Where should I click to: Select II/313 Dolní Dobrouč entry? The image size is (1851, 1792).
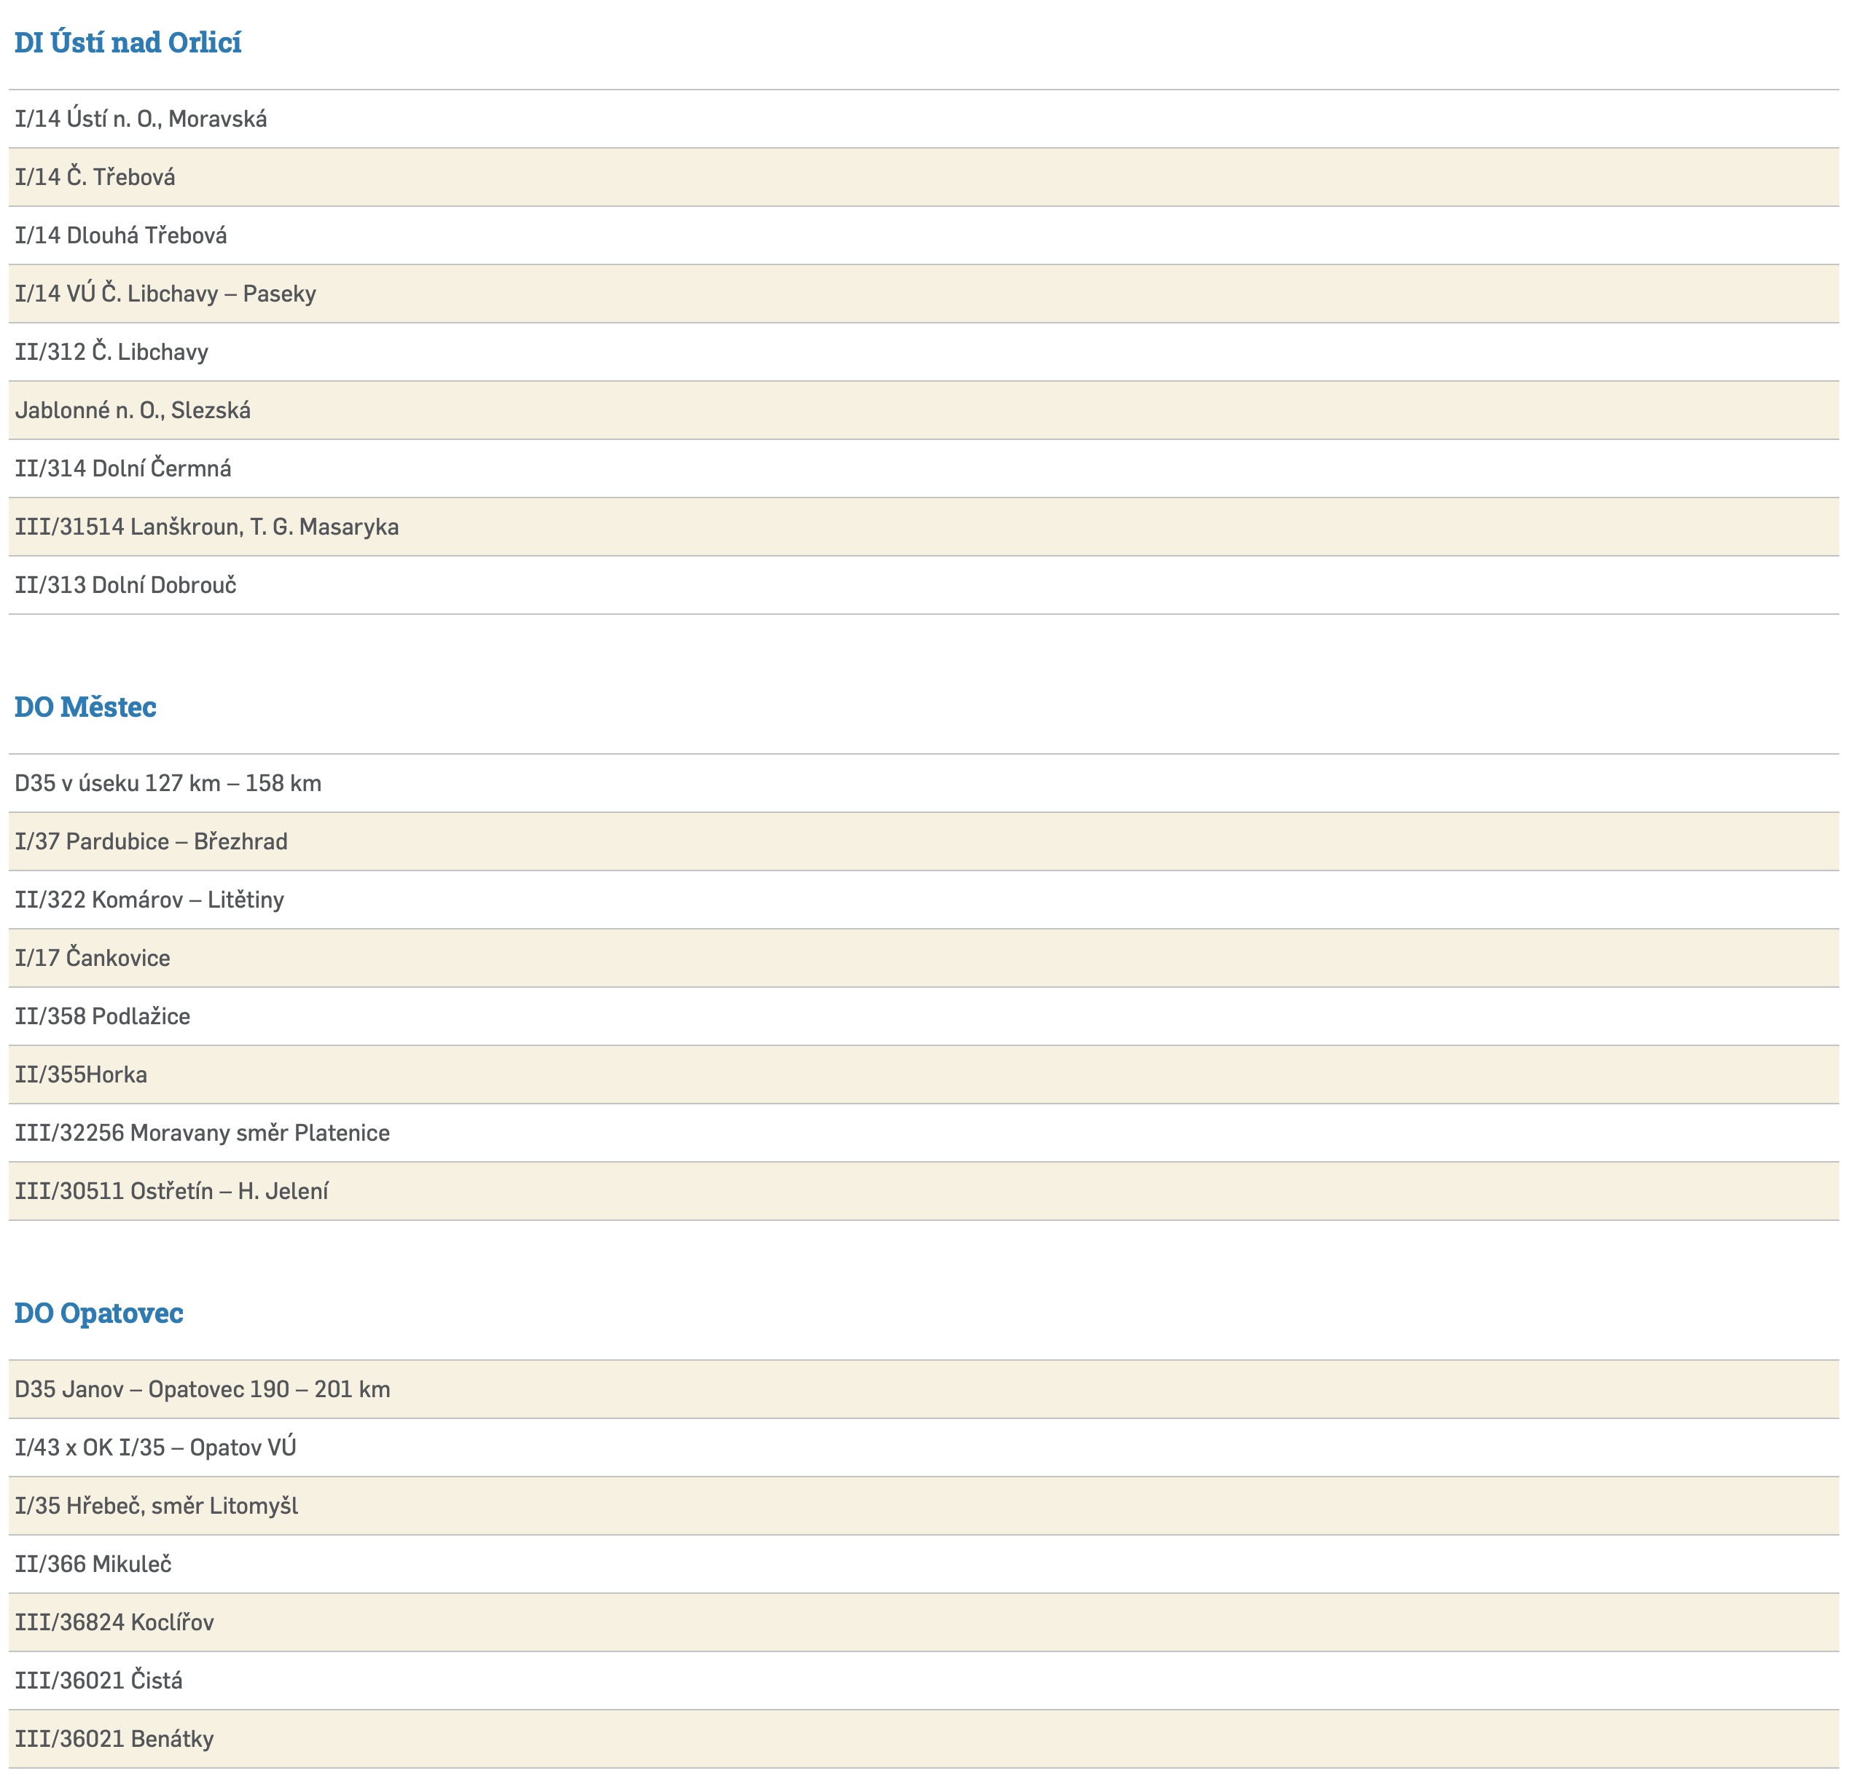point(125,586)
